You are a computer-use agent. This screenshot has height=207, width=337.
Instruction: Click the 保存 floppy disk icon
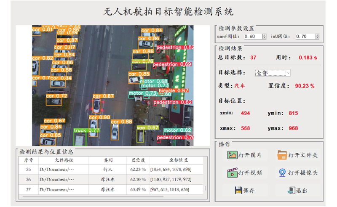[238, 190]
